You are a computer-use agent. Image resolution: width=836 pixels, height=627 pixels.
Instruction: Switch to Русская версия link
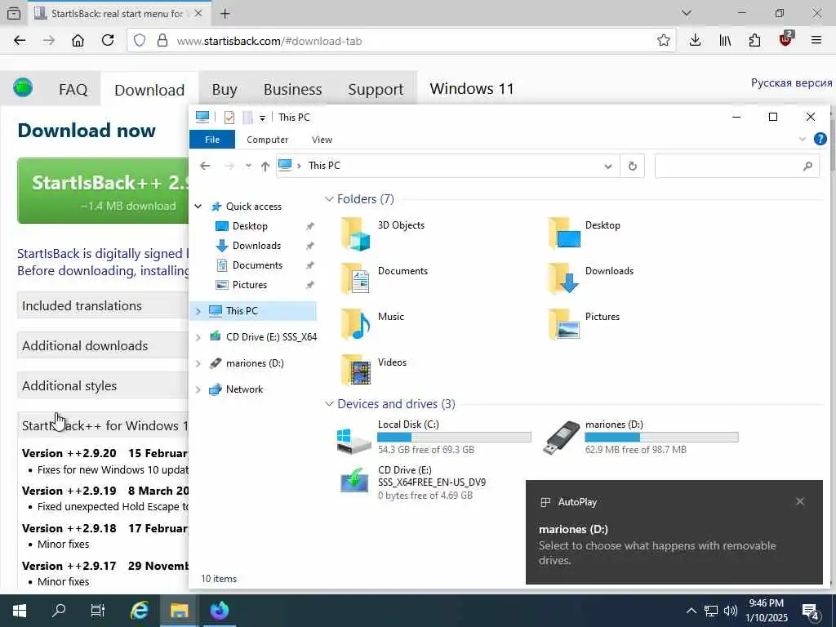[791, 82]
